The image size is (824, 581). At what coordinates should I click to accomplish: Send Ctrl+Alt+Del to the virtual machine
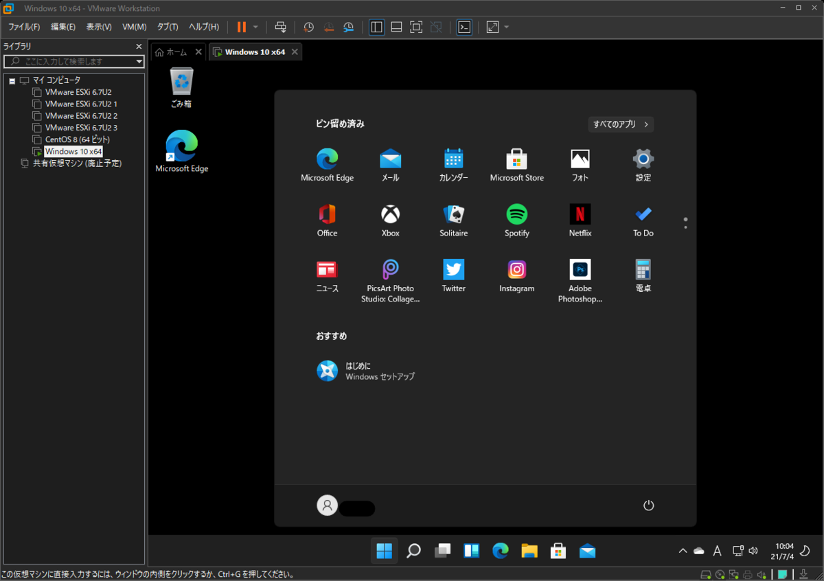click(x=281, y=27)
